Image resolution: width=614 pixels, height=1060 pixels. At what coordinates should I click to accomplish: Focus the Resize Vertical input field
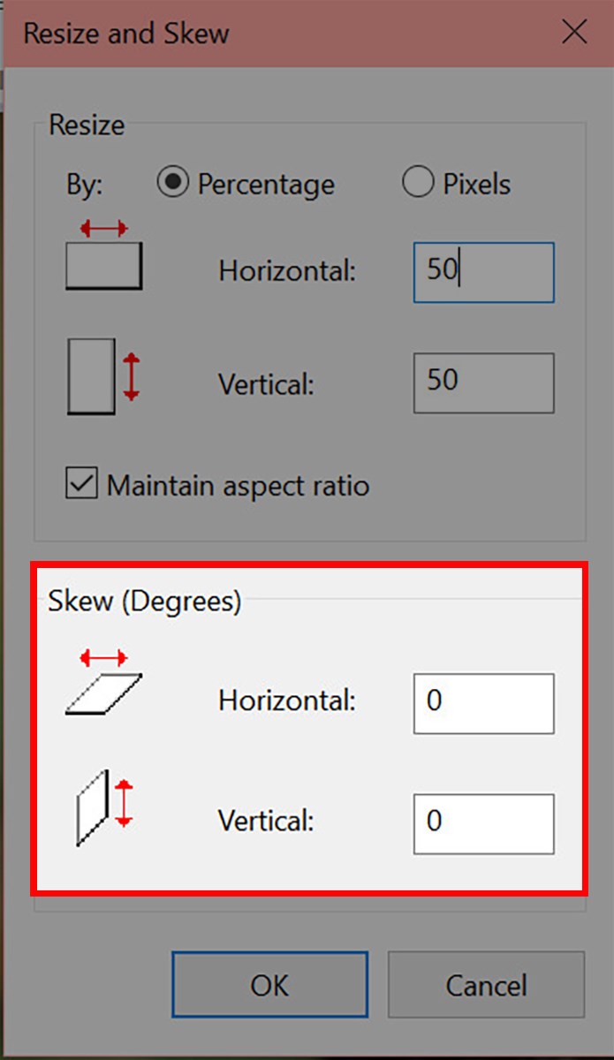click(483, 383)
